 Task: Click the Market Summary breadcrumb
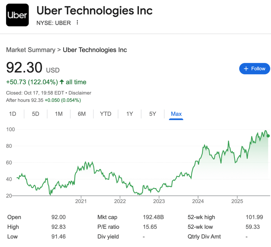(x=31, y=50)
